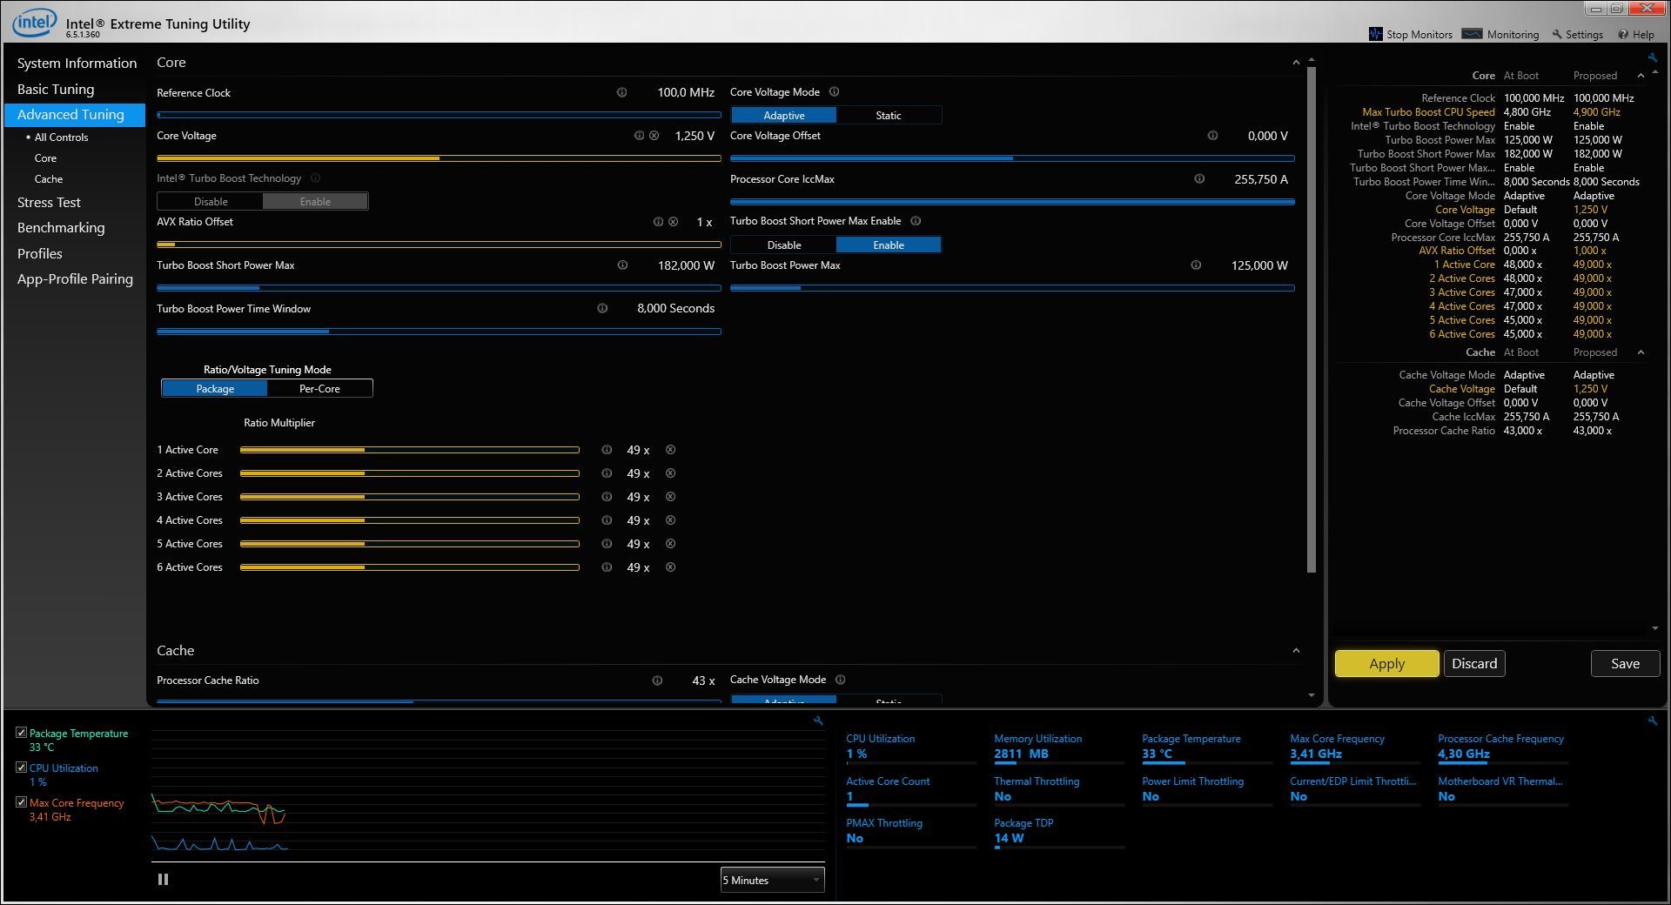Viewport: 1671px width, 905px height.
Task: Discard the proposed tuning changes
Action: pyautogui.click(x=1474, y=663)
